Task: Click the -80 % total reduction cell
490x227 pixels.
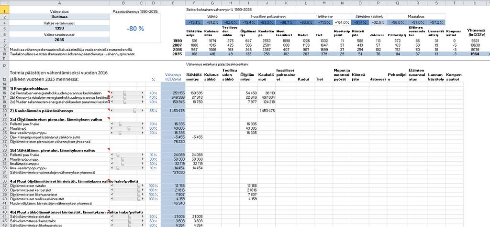Action: (135, 29)
